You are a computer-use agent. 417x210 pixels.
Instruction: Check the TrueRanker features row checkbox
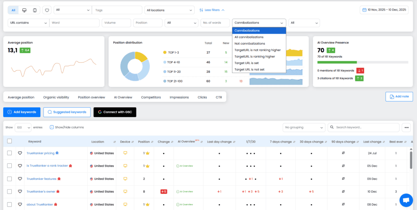9,179
